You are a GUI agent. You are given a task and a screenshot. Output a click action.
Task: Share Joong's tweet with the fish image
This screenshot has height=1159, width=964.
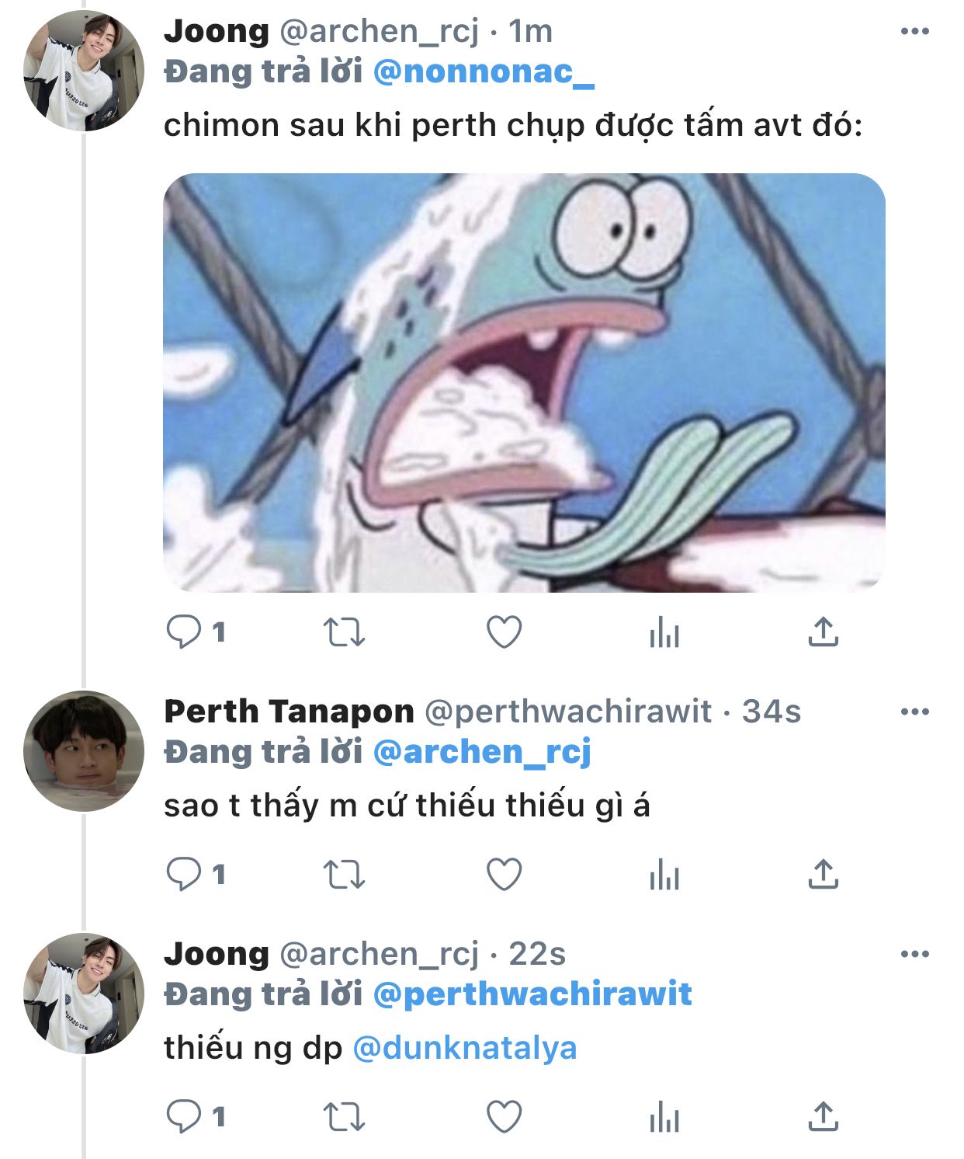click(823, 632)
